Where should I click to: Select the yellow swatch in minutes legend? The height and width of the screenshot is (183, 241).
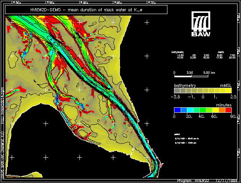coord(215,110)
